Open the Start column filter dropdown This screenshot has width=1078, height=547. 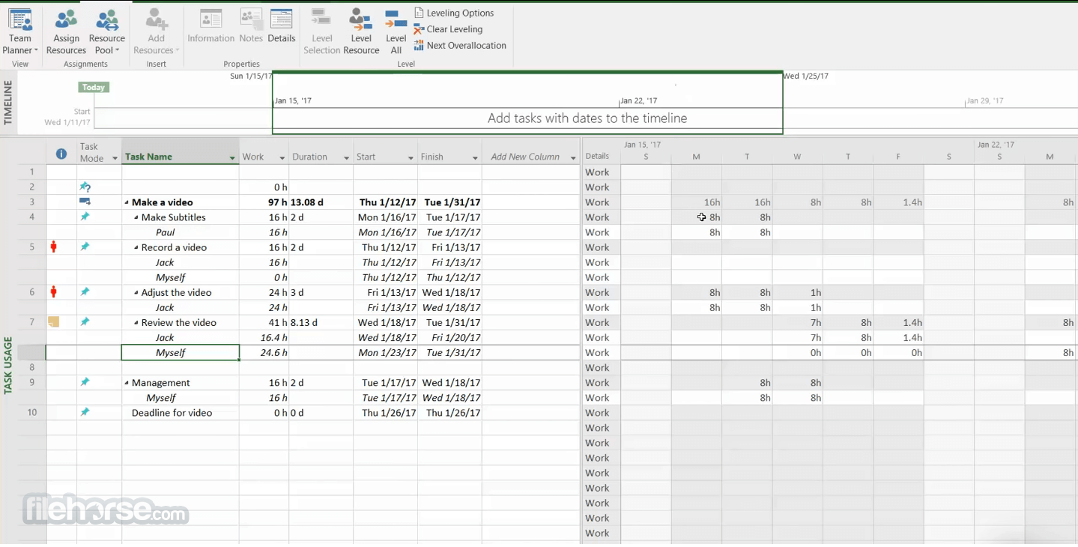[411, 158]
